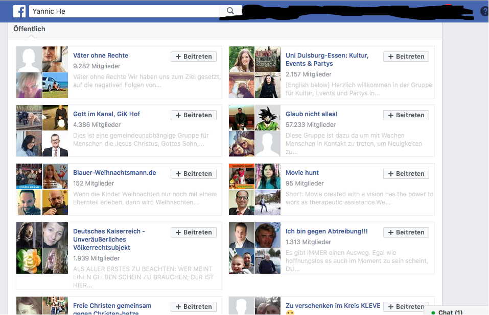Click the Väter ohne Rechte member photo collage
Screen dimensions: 489x315
point(42,72)
